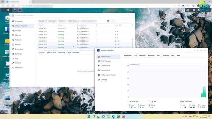The width and height of the screenshot is (212, 119).
Task: Open the Windows Start menu
Action: (89, 116)
